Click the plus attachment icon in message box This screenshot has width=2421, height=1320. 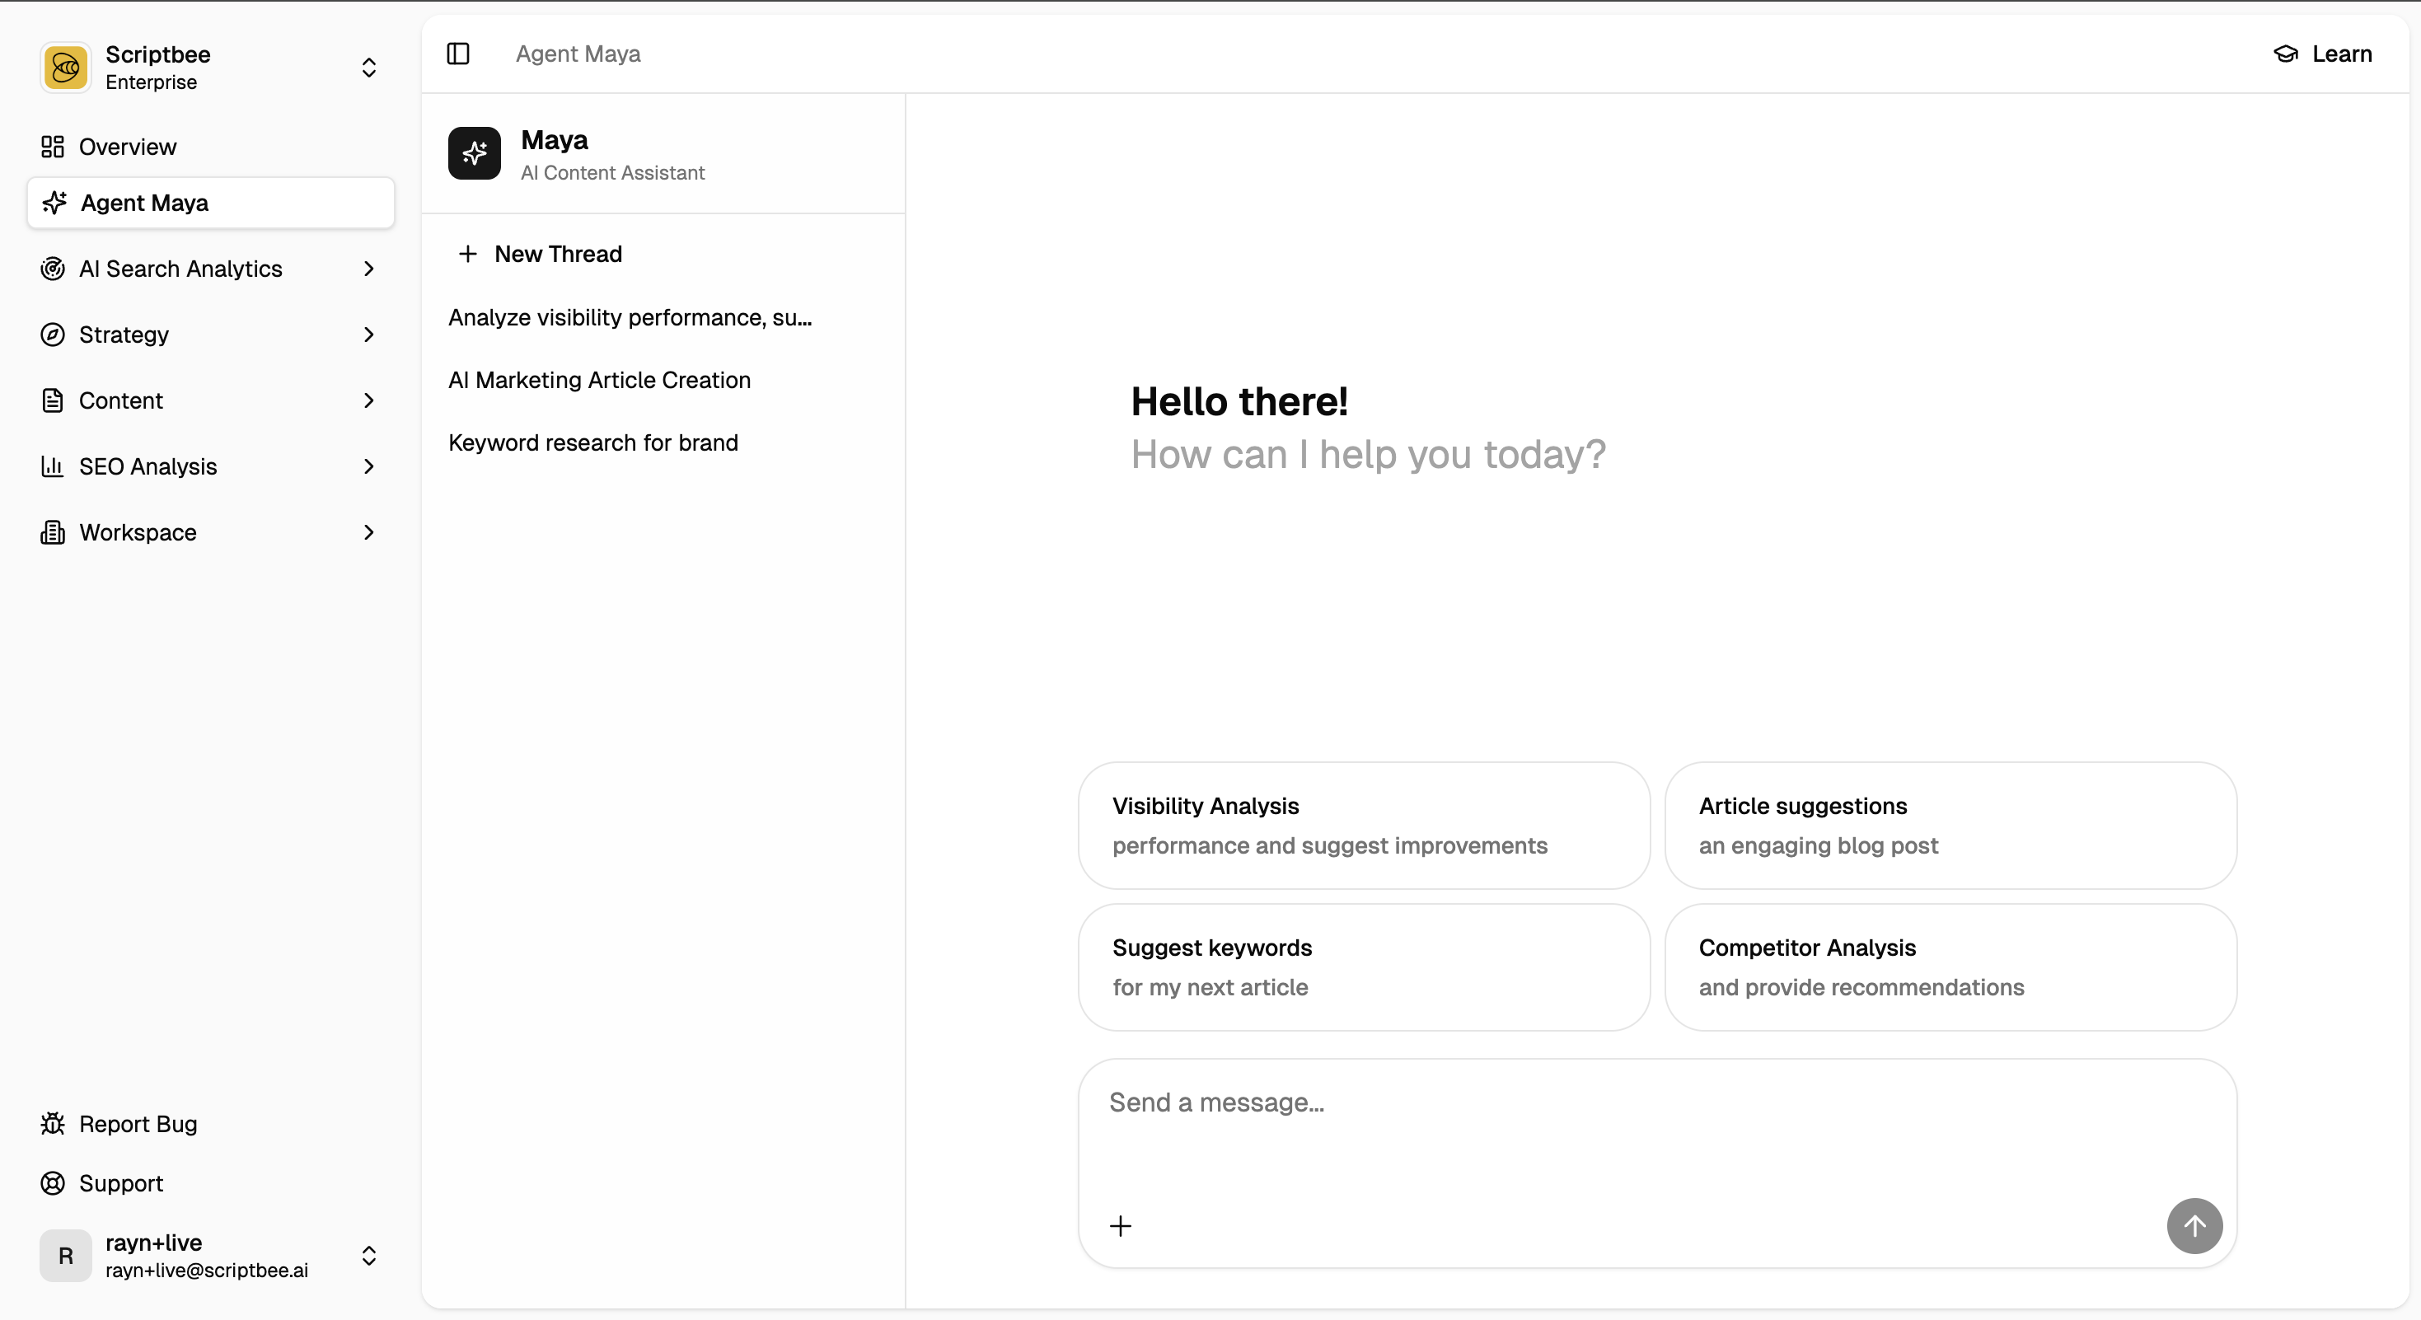tap(1121, 1226)
